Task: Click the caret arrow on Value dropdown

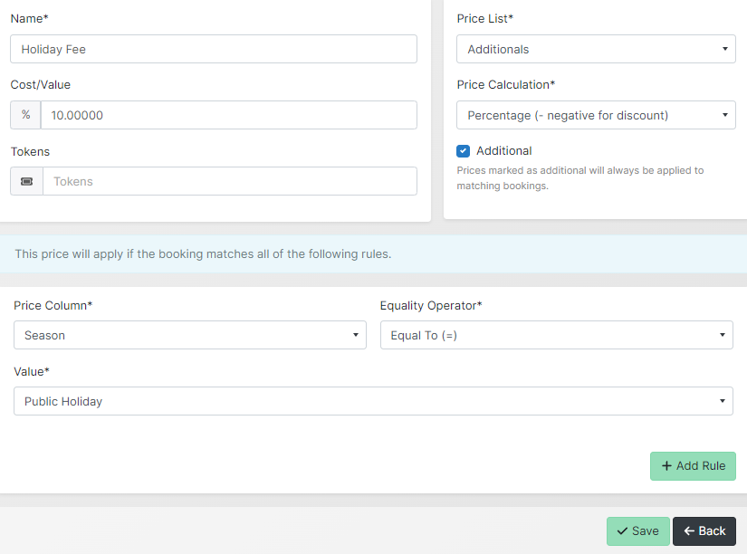Action: click(722, 401)
